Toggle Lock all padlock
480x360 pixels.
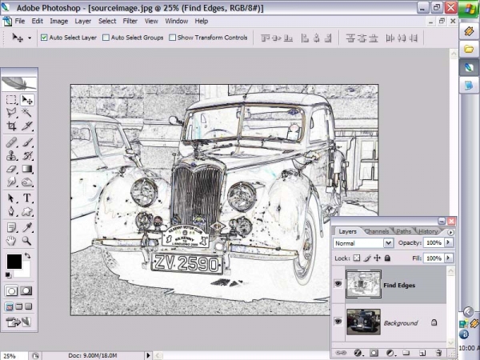click(x=387, y=258)
